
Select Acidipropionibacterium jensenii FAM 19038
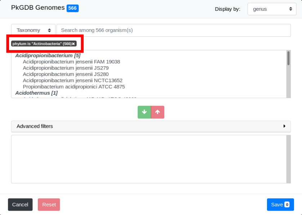(71, 62)
